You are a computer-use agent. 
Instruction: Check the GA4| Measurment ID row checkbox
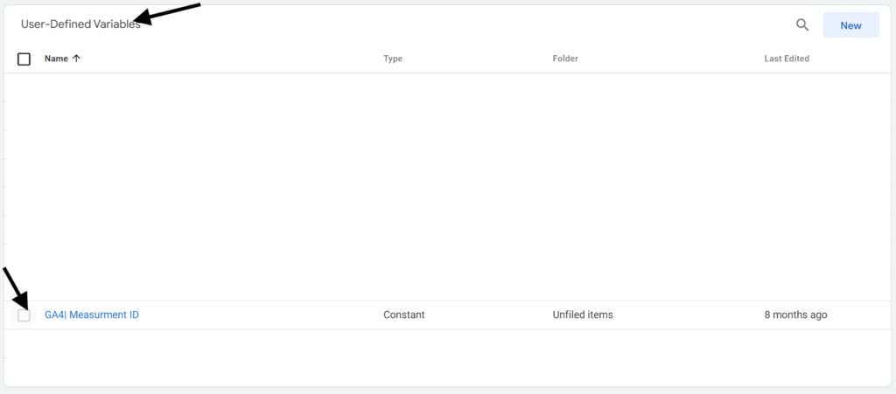(x=24, y=315)
